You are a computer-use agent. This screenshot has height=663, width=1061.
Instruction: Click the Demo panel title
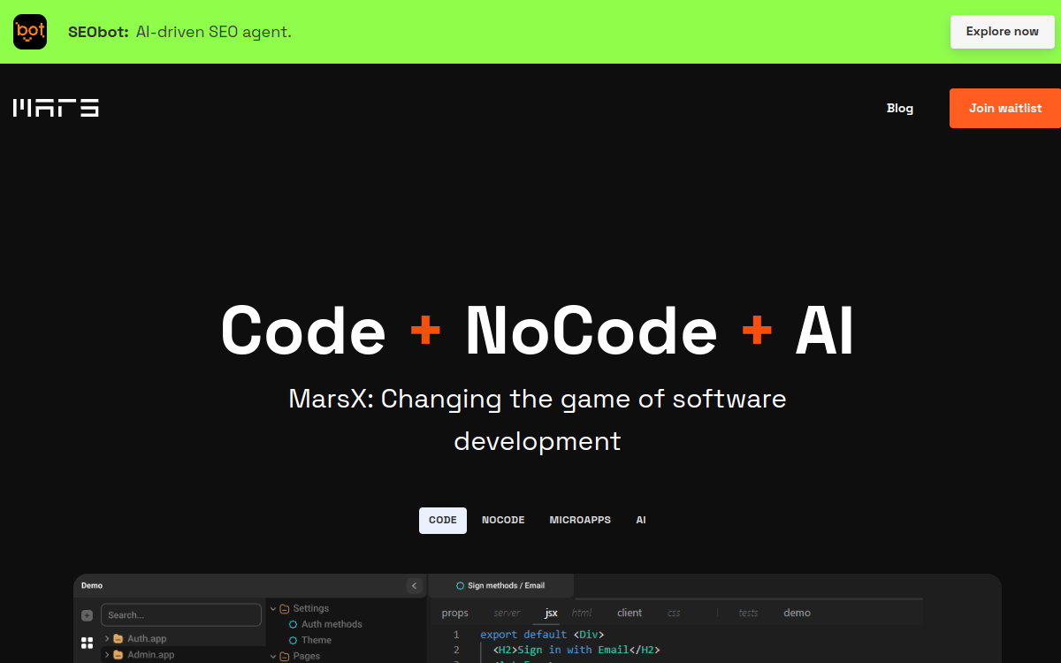click(92, 585)
